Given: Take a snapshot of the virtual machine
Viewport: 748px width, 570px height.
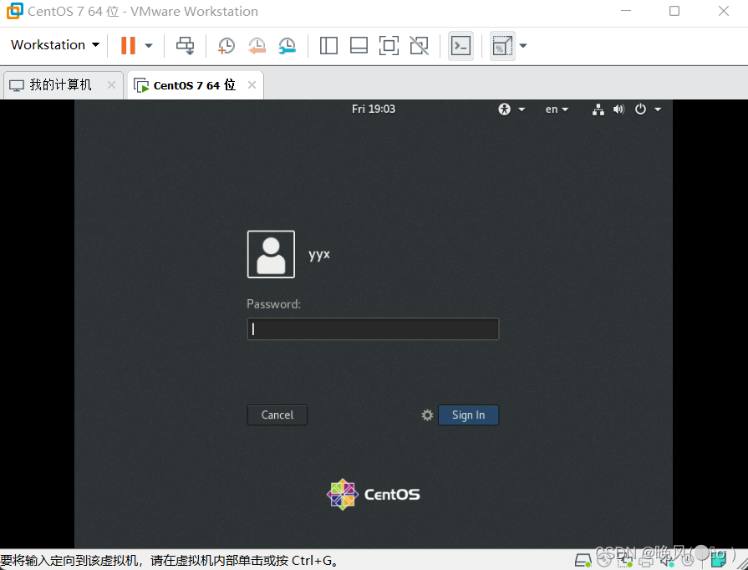Looking at the screenshot, I should (226, 46).
